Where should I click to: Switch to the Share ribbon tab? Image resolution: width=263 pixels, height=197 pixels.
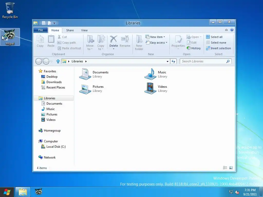coord(70,30)
